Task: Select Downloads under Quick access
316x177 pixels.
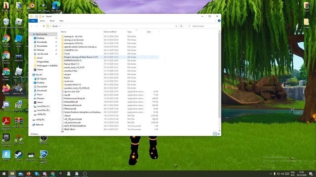Action: click(x=41, y=42)
